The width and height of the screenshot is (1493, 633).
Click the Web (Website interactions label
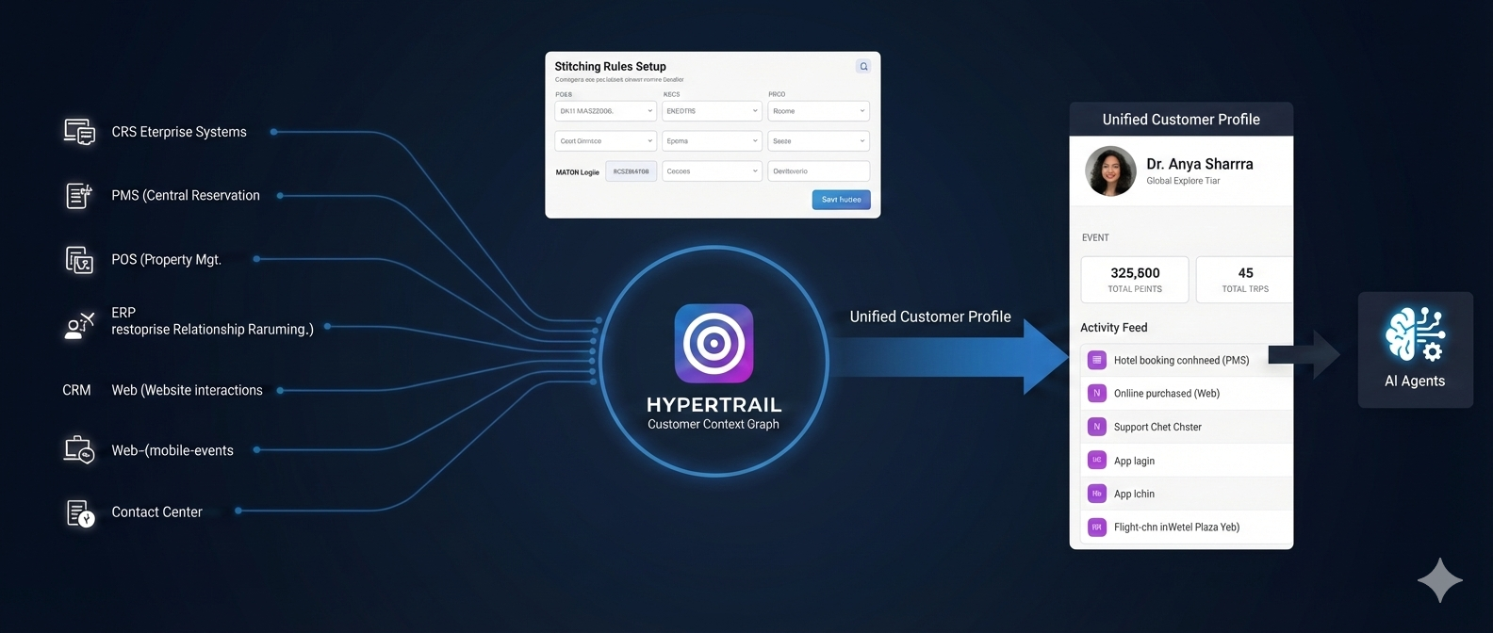pos(187,390)
